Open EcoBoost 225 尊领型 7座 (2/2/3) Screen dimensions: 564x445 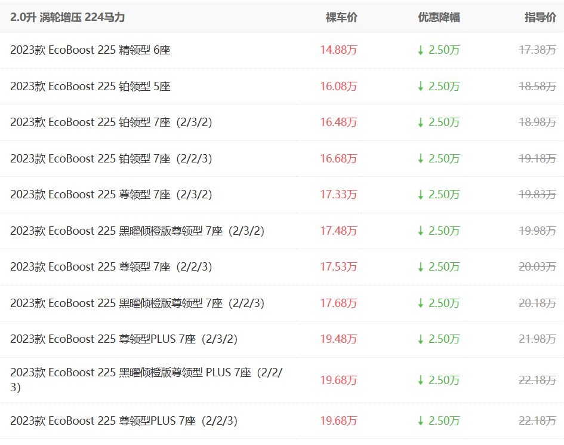tap(111, 267)
